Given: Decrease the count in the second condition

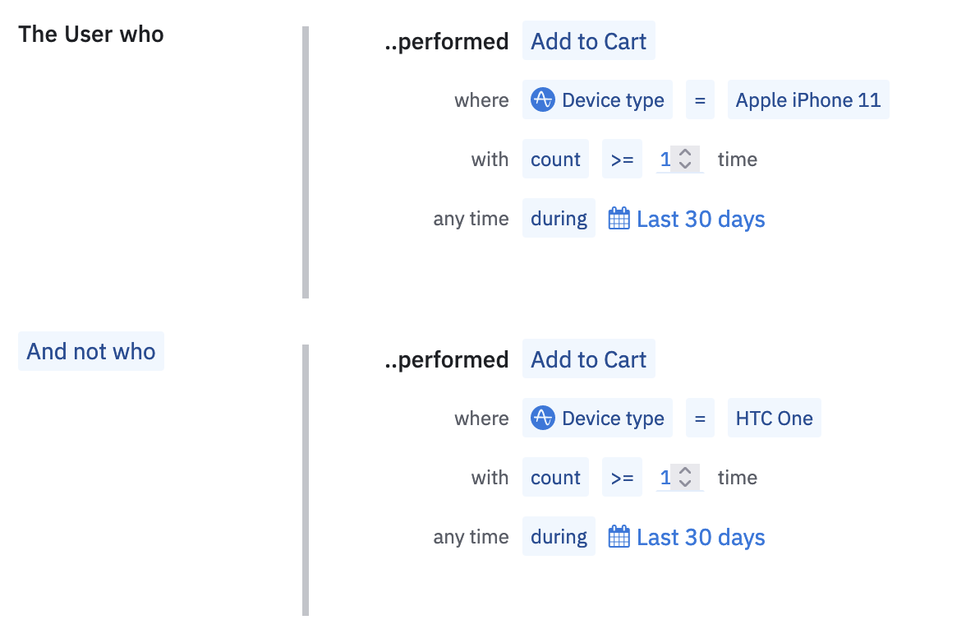Looking at the screenshot, I should tap(686, 483).
